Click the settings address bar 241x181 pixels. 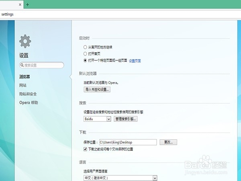click(x=120, y=14)
